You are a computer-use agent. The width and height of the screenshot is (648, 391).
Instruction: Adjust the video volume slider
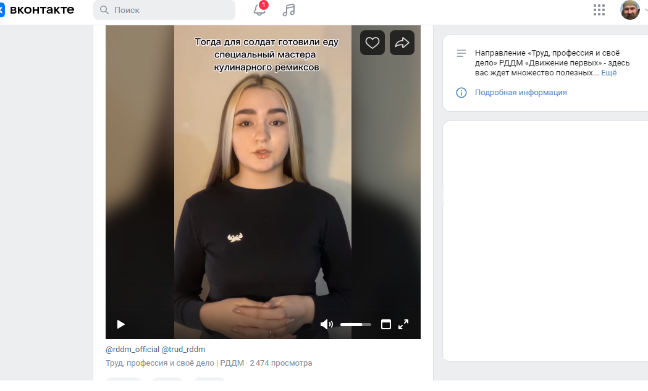tap(355, 325)
